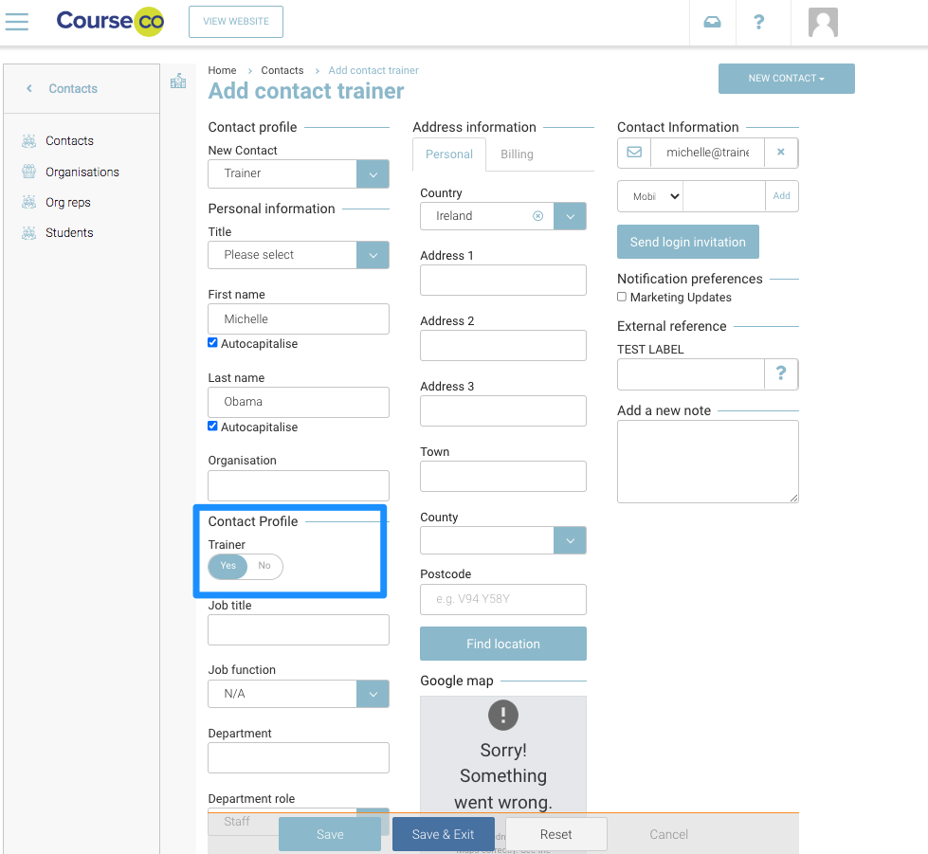Tick the Marketing Updates checkbox

(x=622, y=297)
